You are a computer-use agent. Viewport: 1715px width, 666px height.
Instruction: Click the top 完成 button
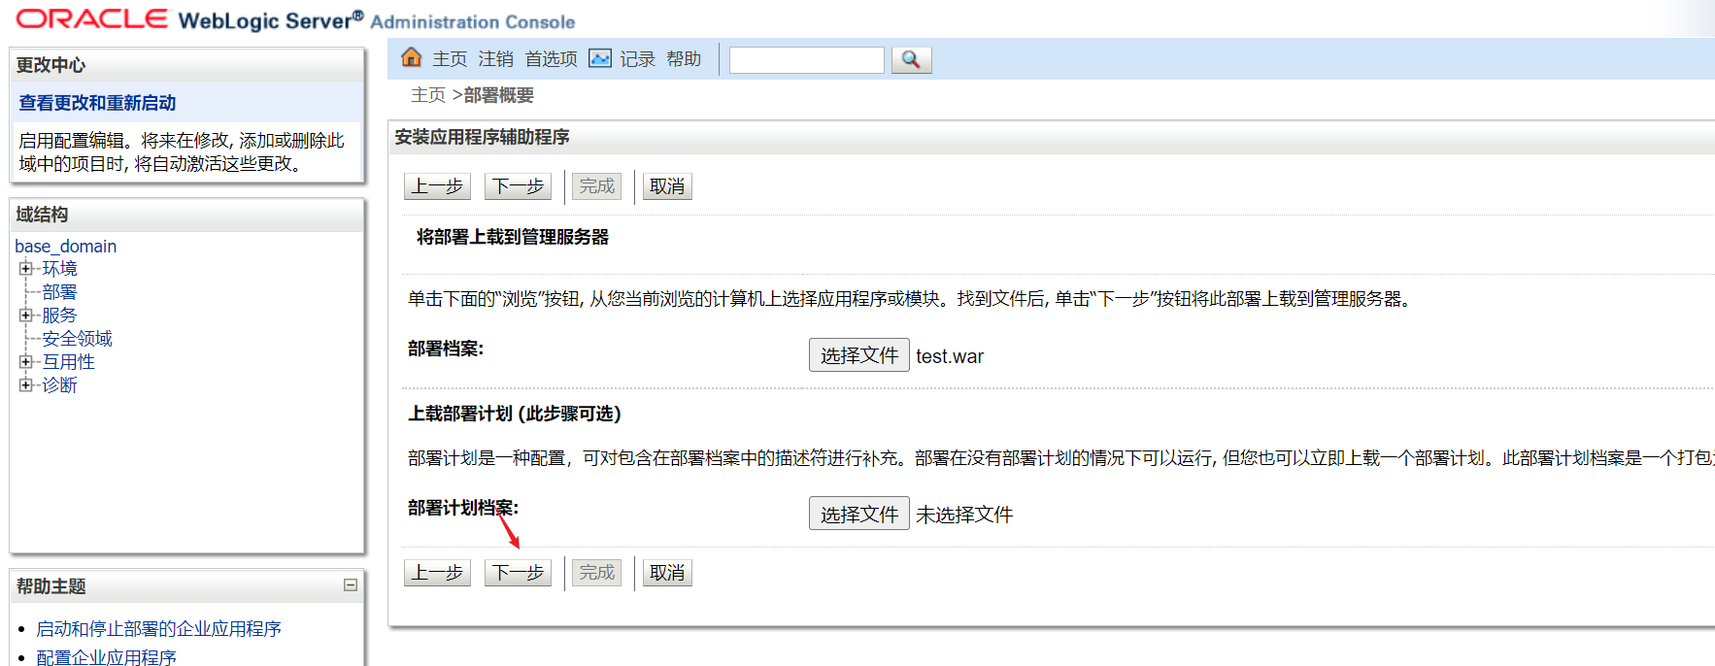pyautogui.click(x=596, y=186)
